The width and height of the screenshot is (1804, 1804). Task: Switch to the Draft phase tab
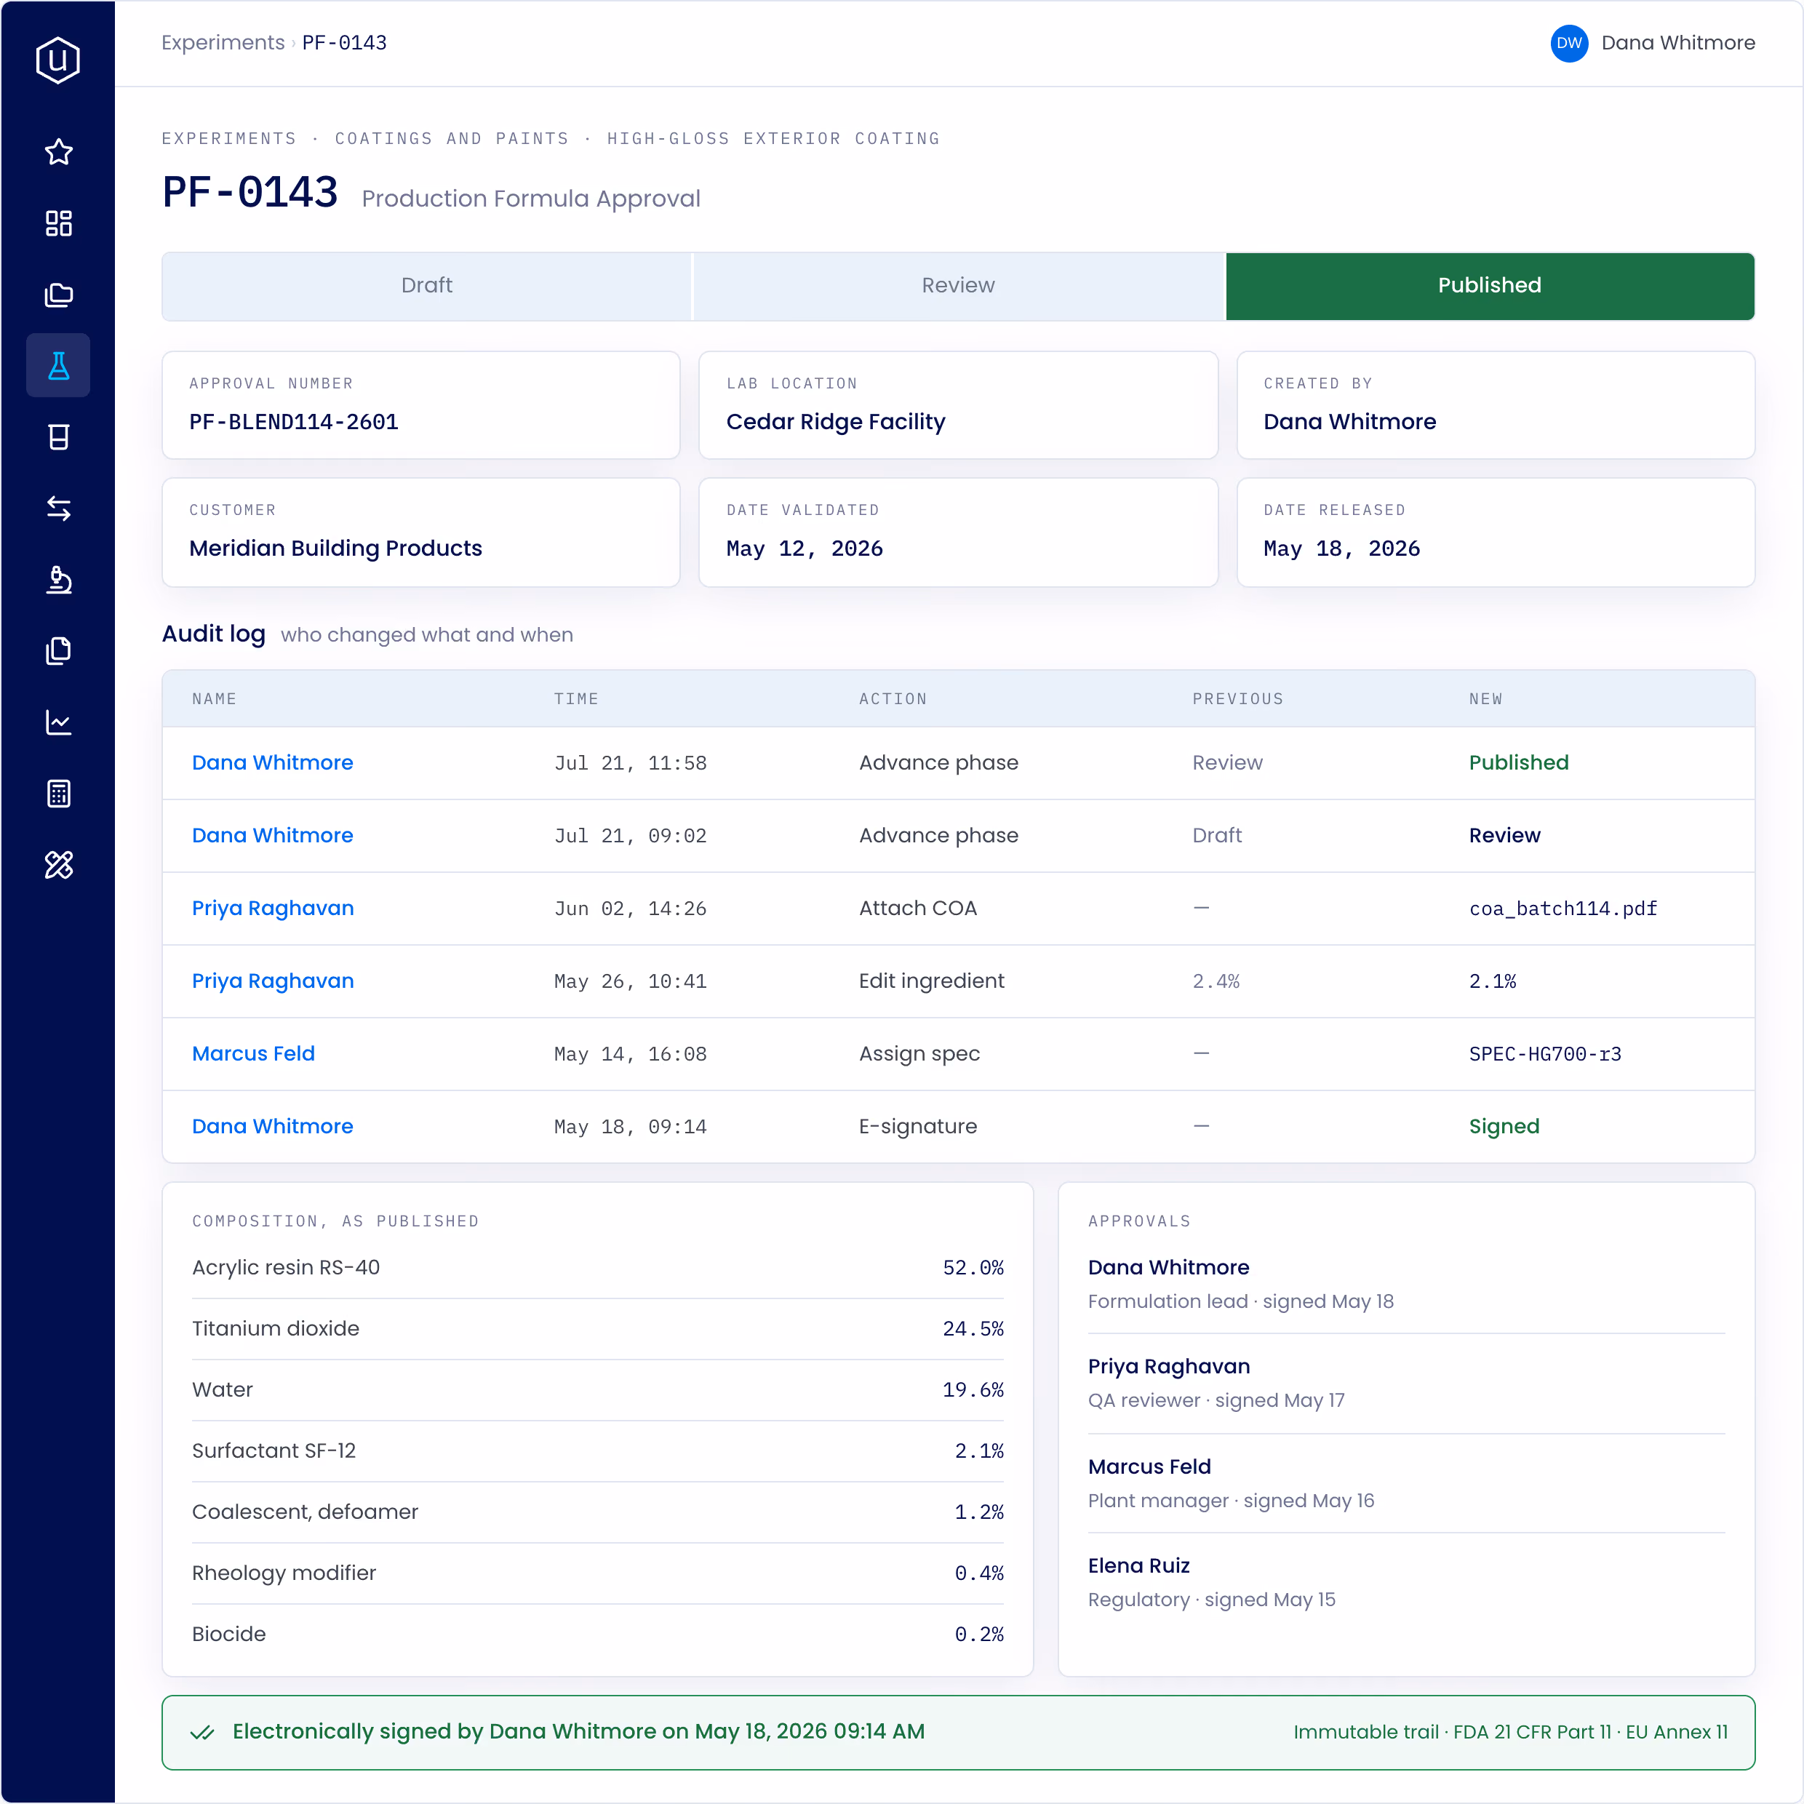click(x=427, y=286)
